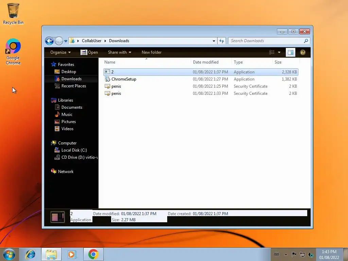Toggle the preview pane button
The width and height of the screenshot is (348, 261).
[291, 52]
